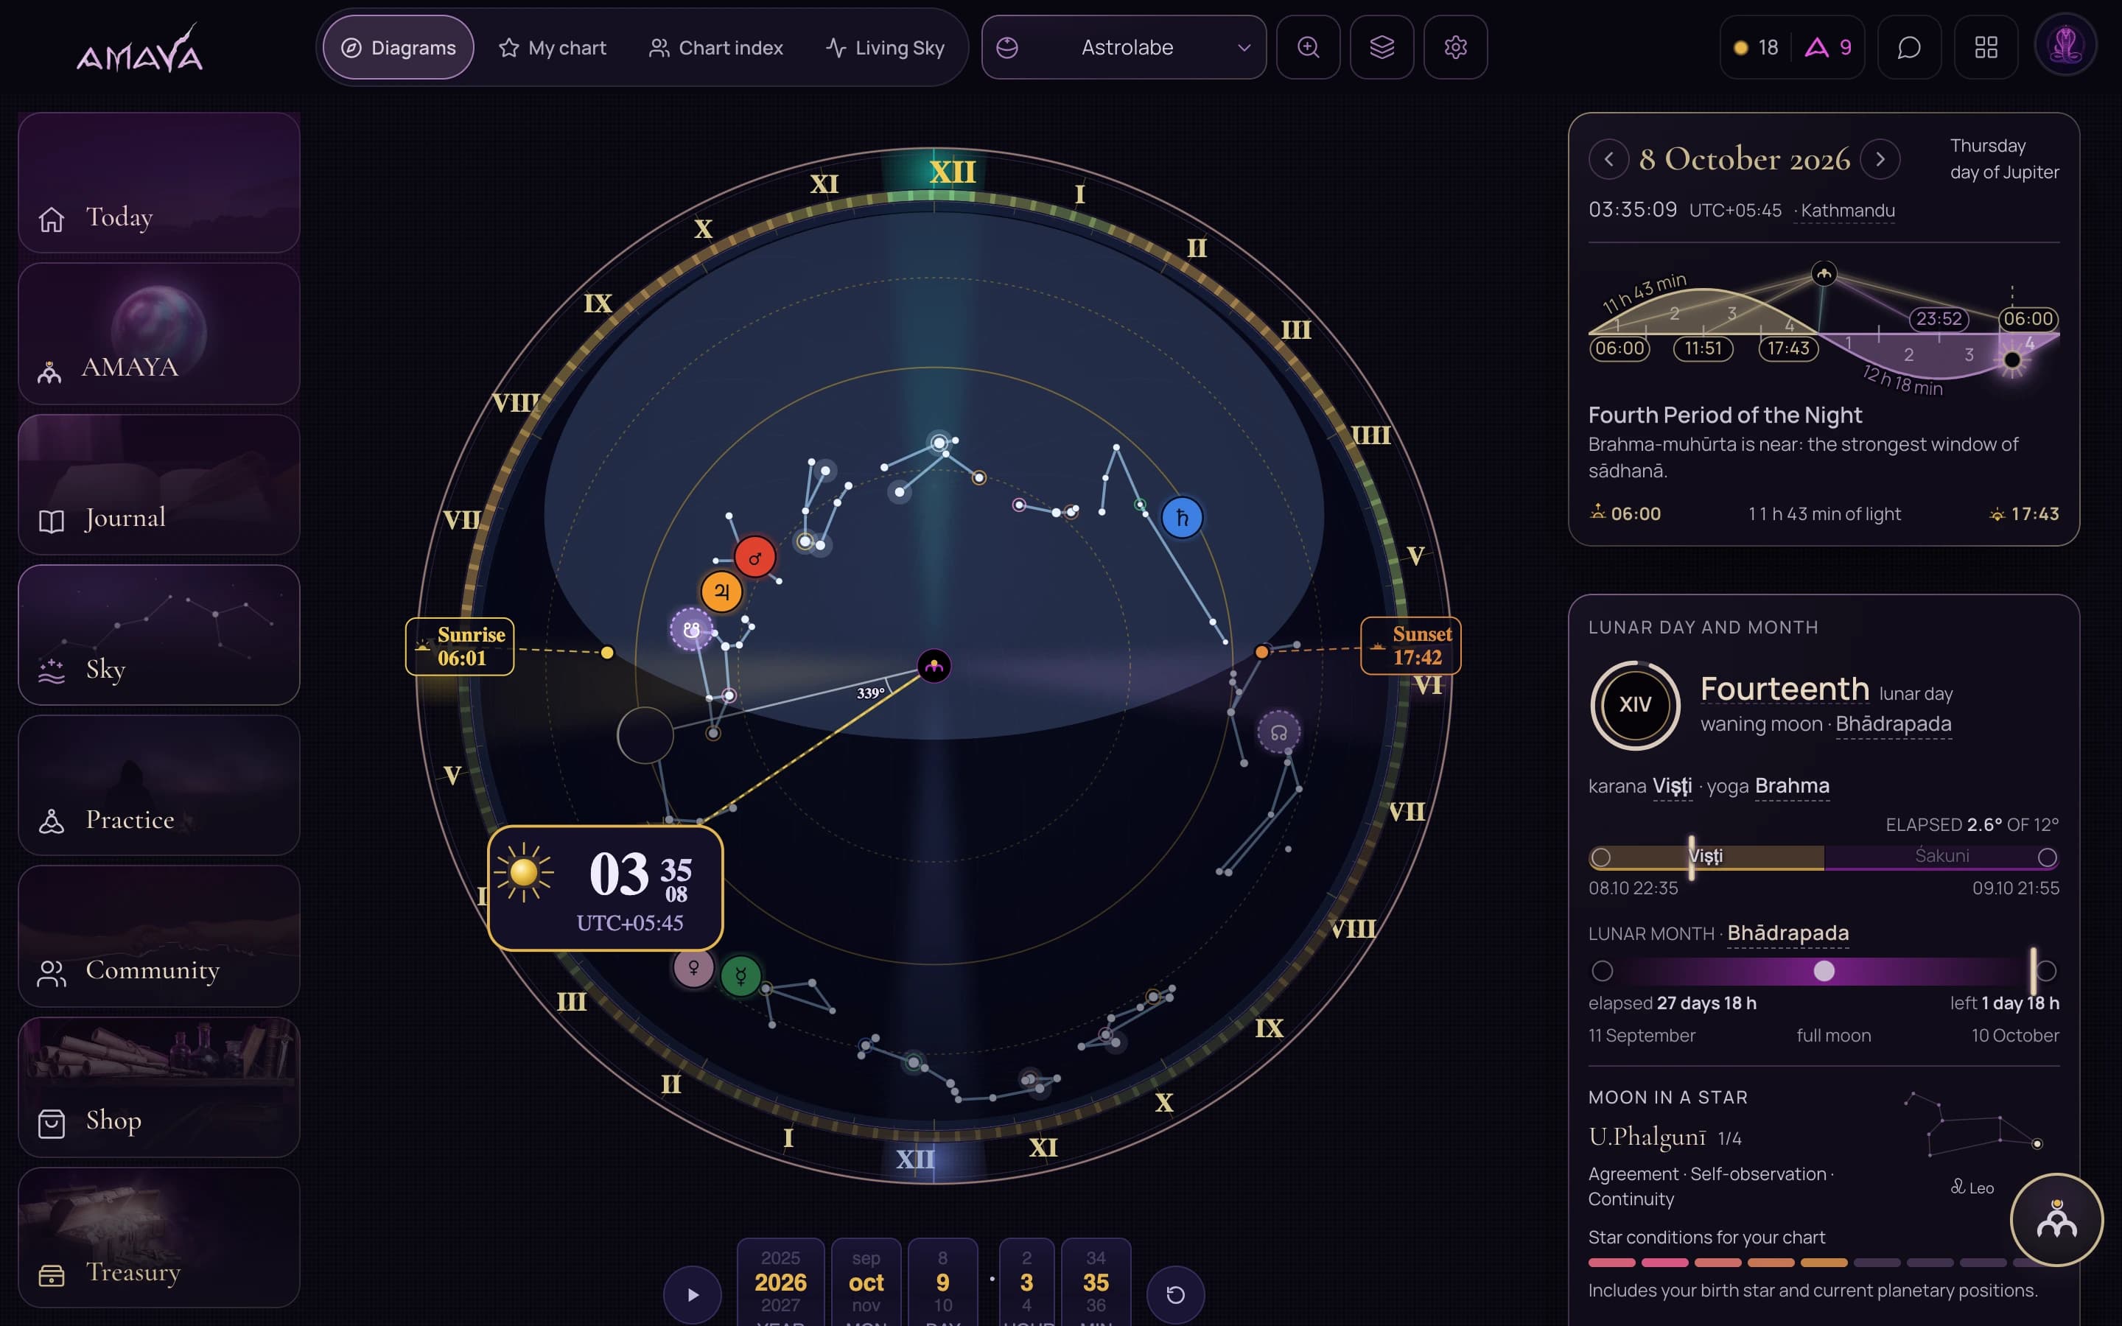Select year 2026 in time picker
The height and width of the screenshot is (1326, 2122).
tap(780, 1282)
